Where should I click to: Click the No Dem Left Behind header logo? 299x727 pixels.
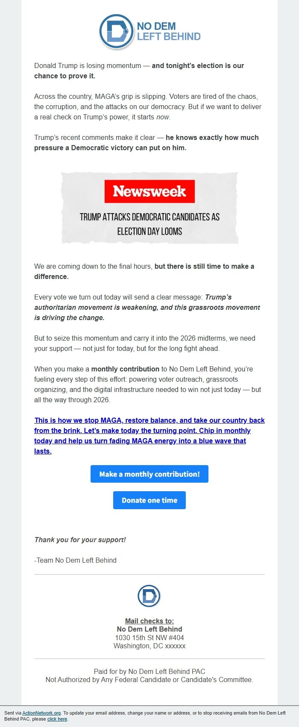(x=149, y=31)
